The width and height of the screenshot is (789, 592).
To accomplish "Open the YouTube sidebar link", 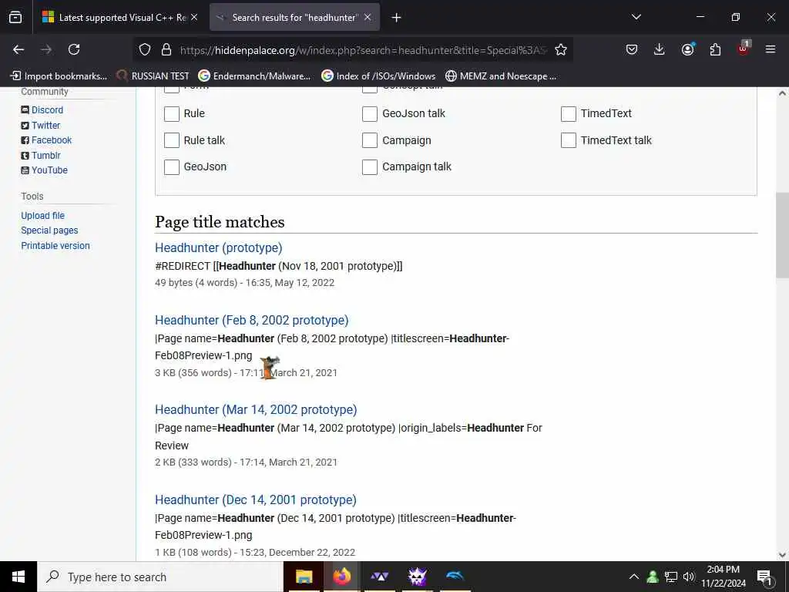I will 49,170.
